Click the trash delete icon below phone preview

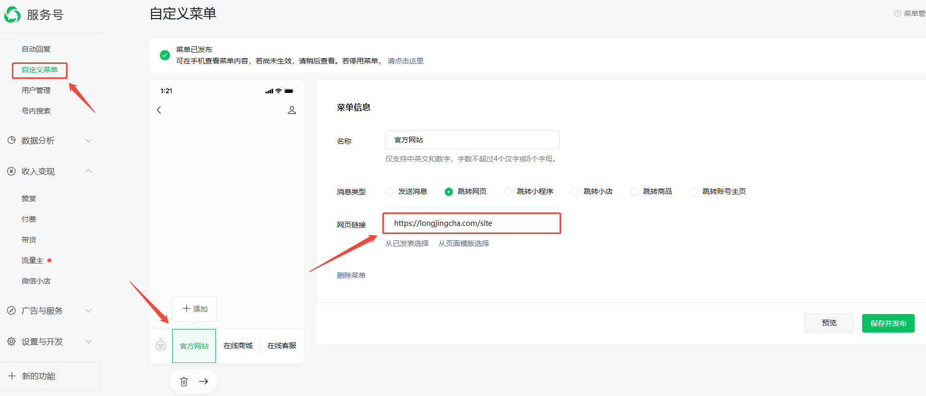click(x=184, y=382)
